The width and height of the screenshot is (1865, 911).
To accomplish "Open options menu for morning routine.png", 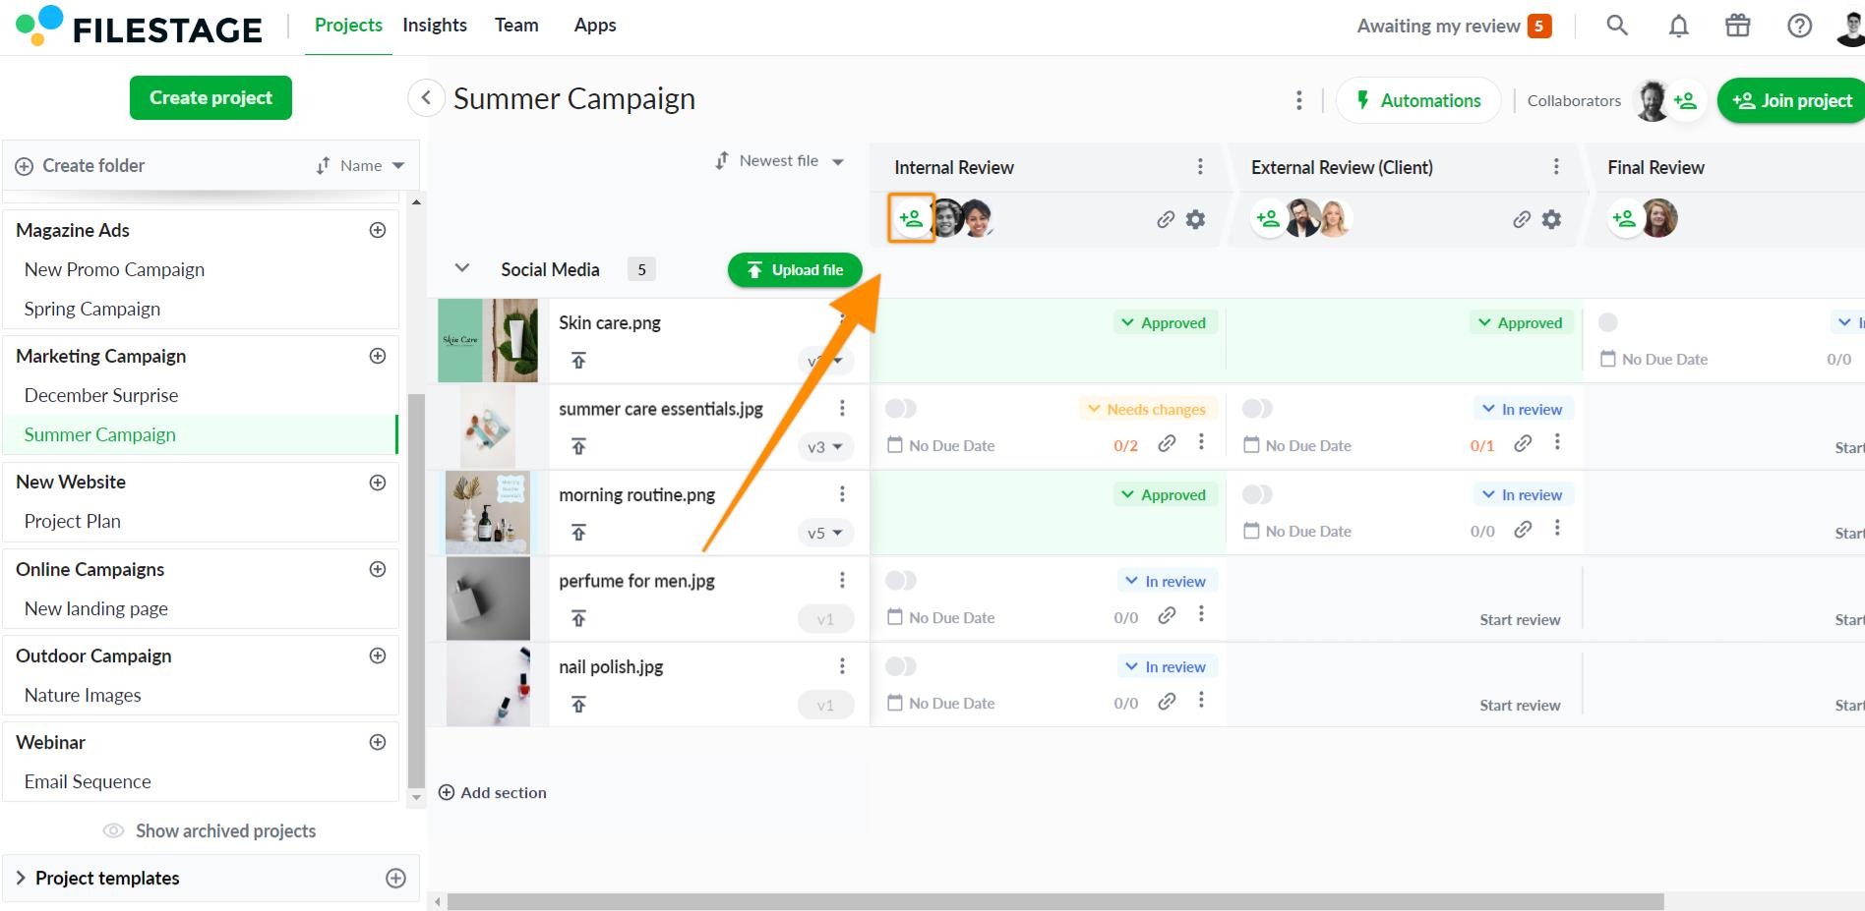I will pyautogui.click(x=842, y=494).
